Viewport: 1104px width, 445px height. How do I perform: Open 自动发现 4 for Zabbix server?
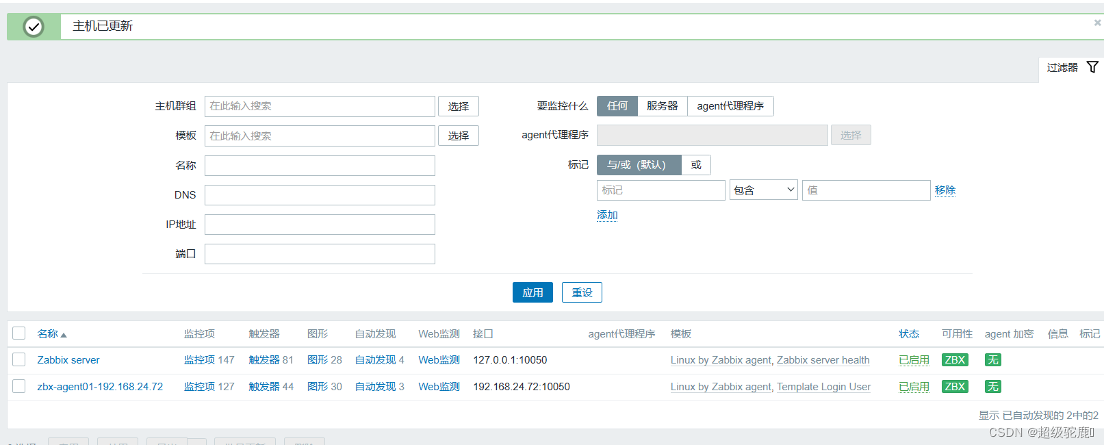(375, 360)
